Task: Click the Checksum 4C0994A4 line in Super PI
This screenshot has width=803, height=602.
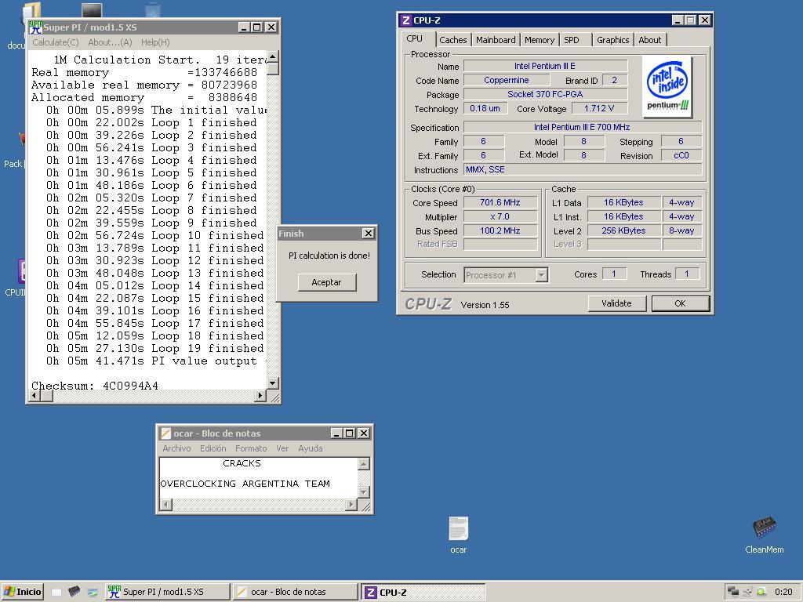Action: [95, 386]
